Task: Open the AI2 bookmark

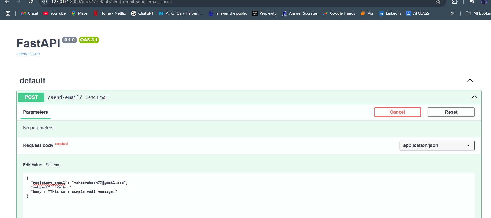Action: [367, 13]
